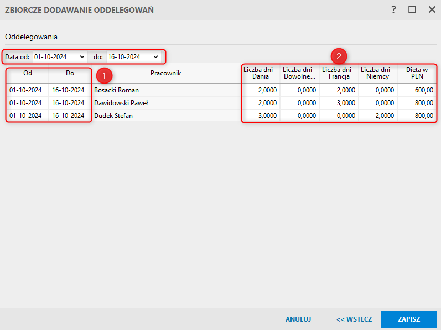Sort by the Od column header

point(28,73)
